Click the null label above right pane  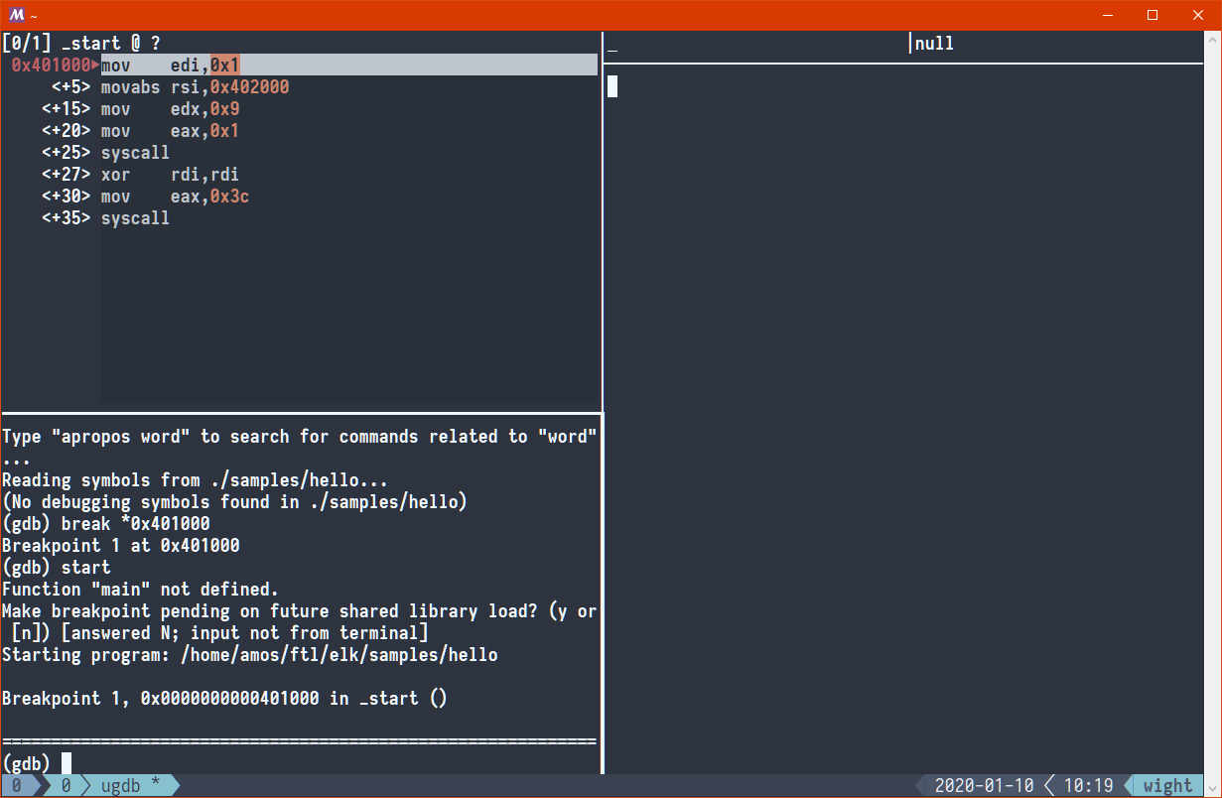point(934,44)
